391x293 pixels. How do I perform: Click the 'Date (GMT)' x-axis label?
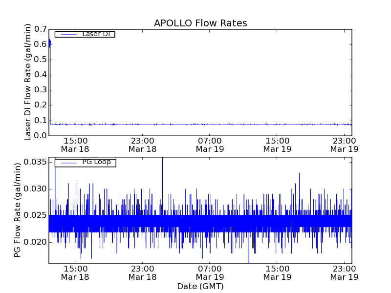point(200,286)
